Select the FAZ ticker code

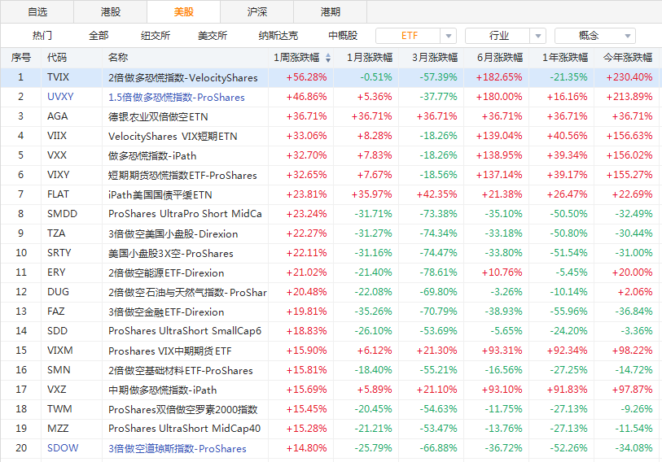[x=55, y=312]
